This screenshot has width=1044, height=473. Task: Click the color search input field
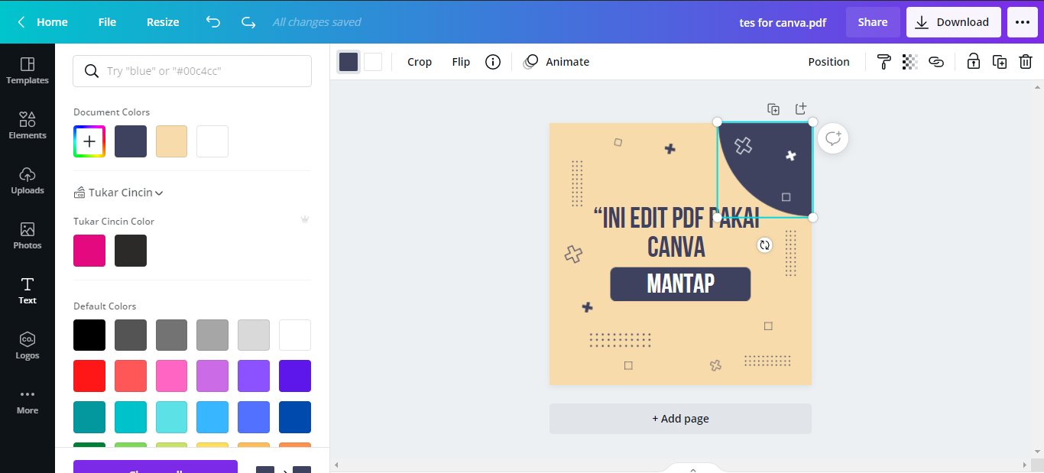click(192, 71)
